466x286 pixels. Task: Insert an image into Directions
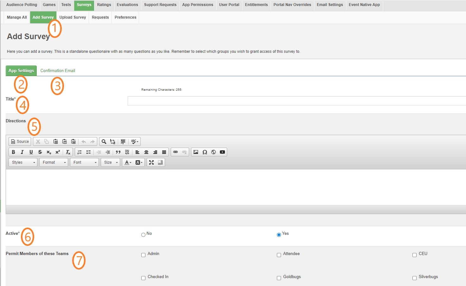point(196,152)
